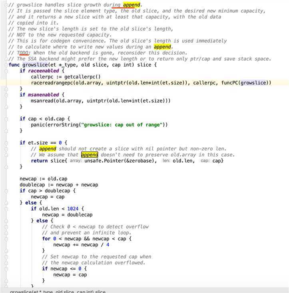Click the 'getcallerpc()' call
This screenshot has height=293, width=289.
[82, 77]
